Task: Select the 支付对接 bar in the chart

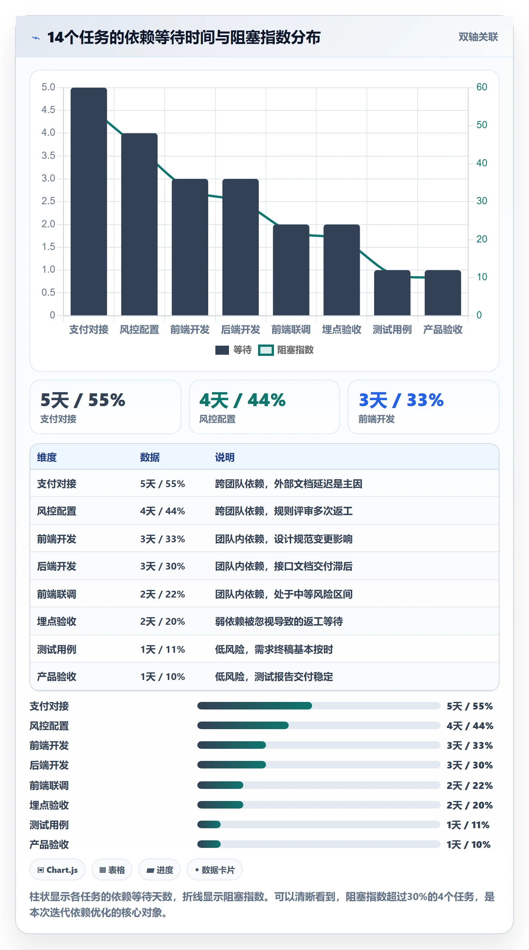Action: point(89,202)
